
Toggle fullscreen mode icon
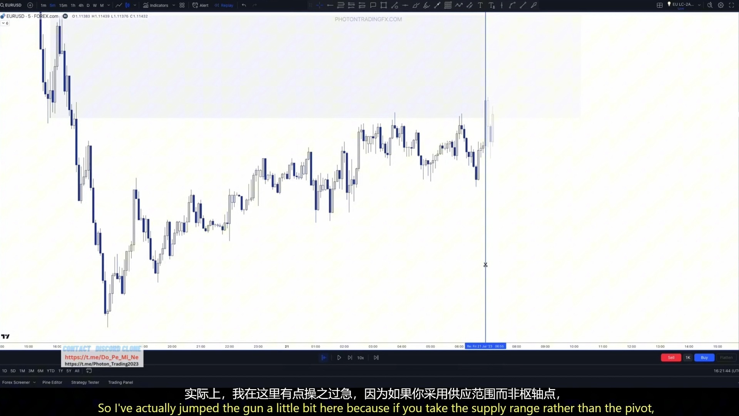pyautogui.click(x=732, y=5)
